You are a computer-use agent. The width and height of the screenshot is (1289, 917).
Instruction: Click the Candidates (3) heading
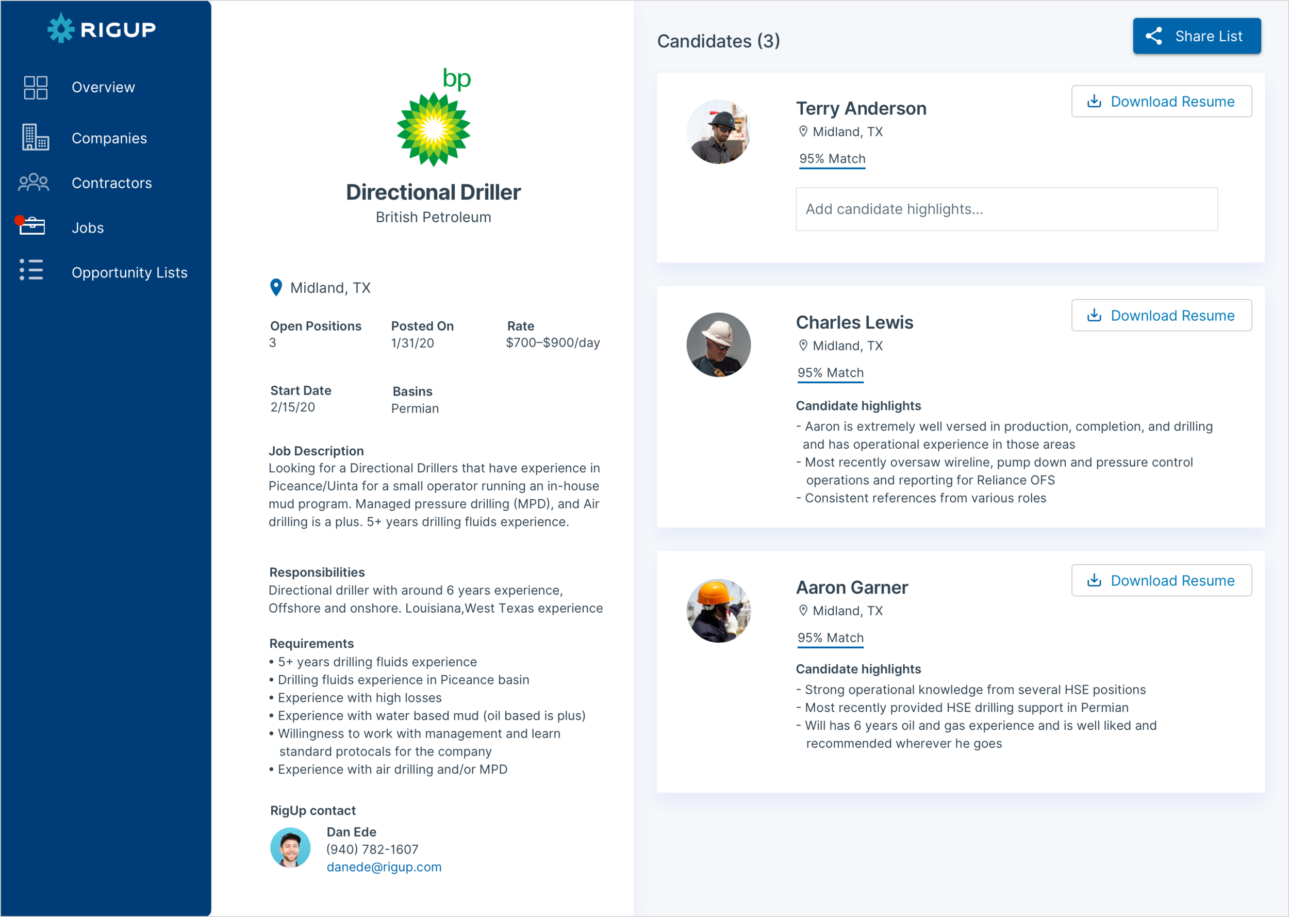pos(718,41)
